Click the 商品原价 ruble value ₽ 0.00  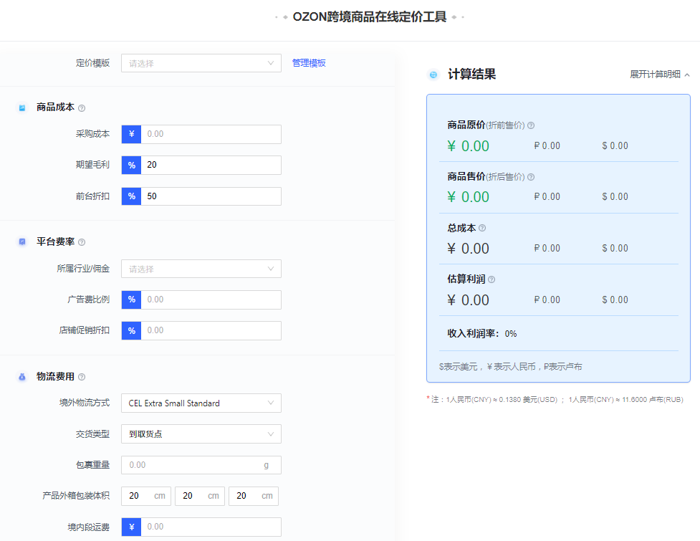click(547, 146)
